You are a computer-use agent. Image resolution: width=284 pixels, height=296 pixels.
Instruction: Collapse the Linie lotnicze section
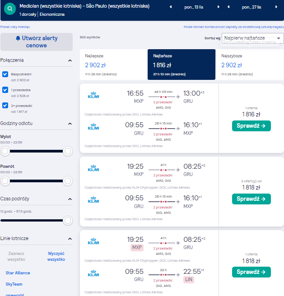(x=70, y=239)
